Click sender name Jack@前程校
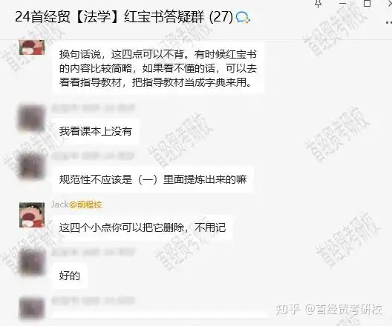Screen dimensions: 392x326 [76, 204]
